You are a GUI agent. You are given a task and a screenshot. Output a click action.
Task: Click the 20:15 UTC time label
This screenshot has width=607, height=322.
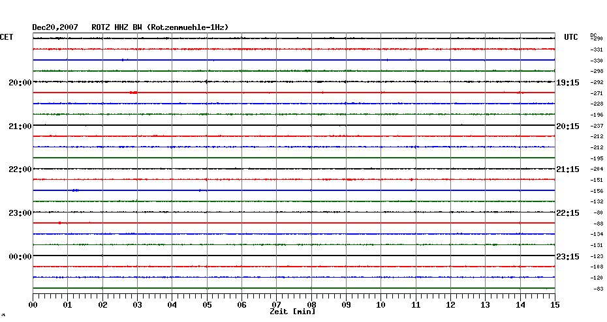(x=568, y=126)
